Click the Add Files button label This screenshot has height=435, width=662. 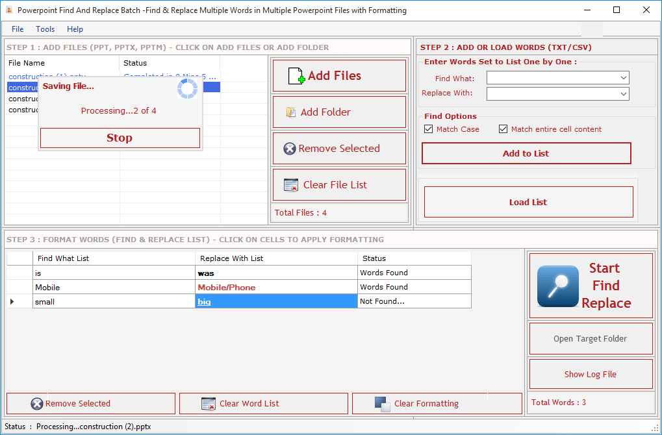pyautogui.click(x=335, y=76)
